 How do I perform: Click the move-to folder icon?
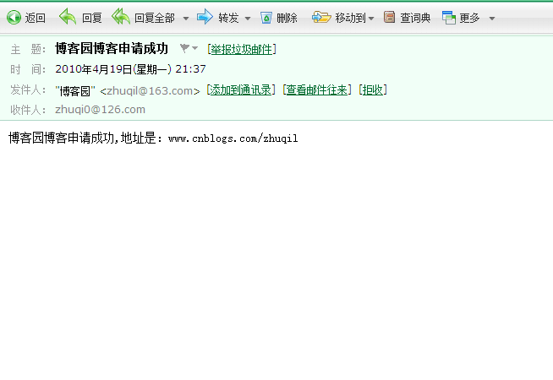pyautogui.click(x=321, y=17)
